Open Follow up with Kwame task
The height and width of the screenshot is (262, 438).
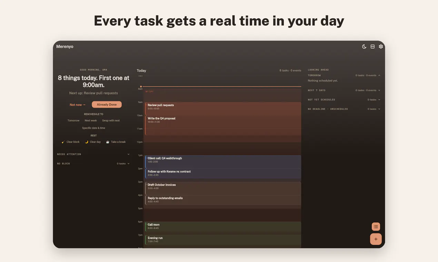[223, 173]
